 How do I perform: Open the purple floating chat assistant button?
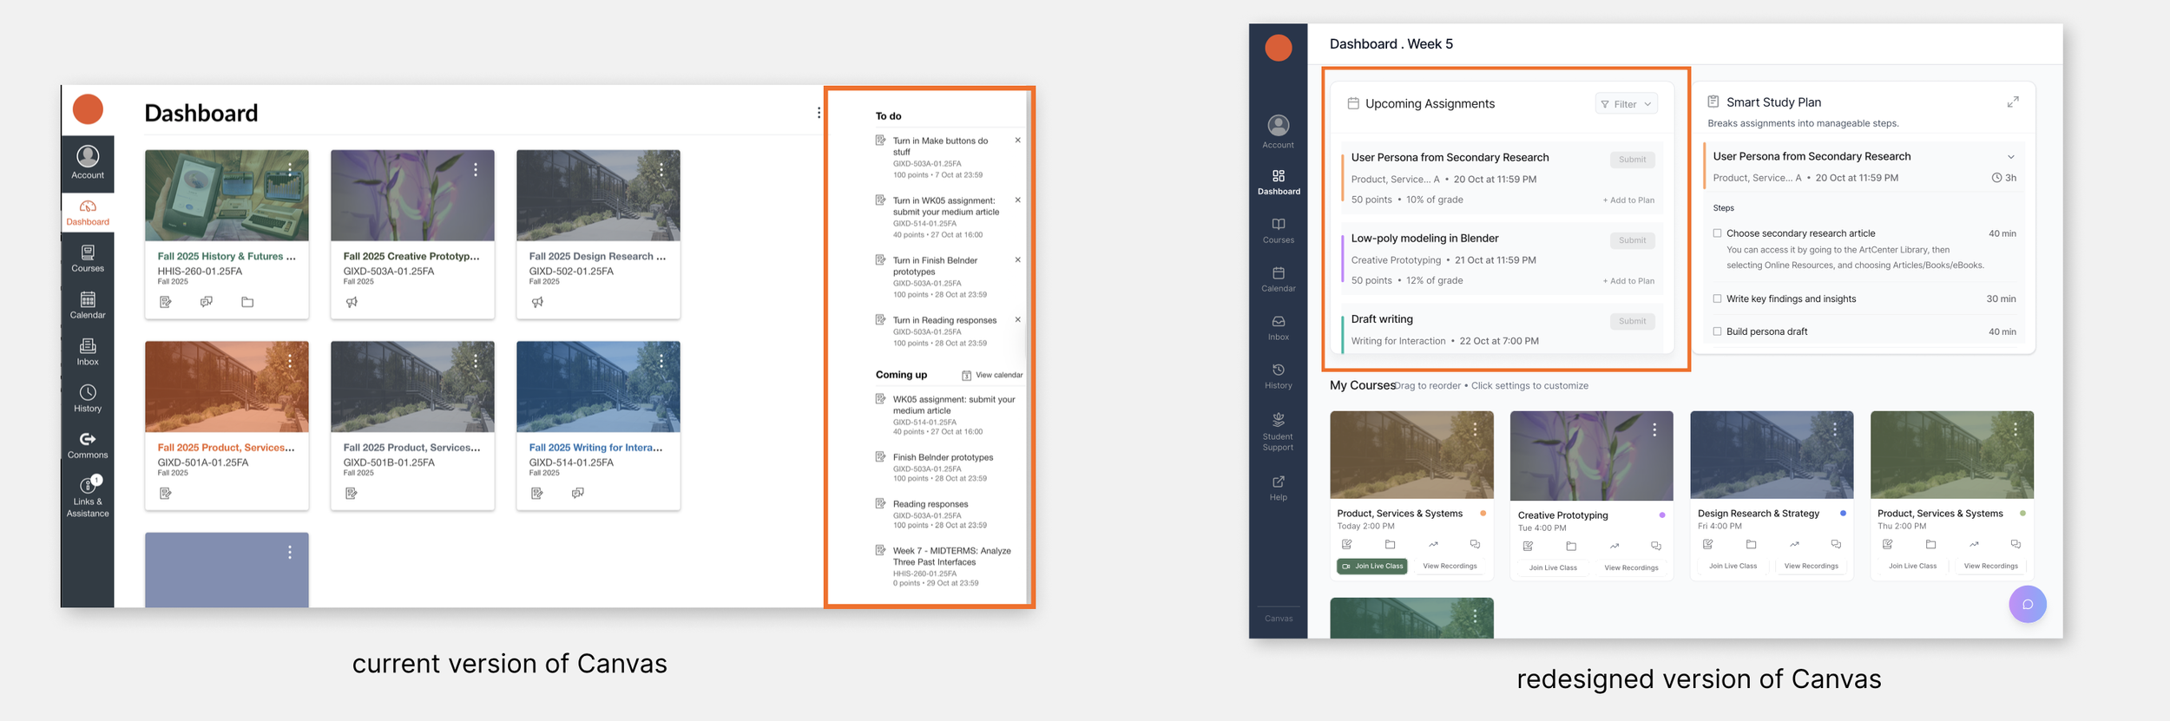[2028, 604]
